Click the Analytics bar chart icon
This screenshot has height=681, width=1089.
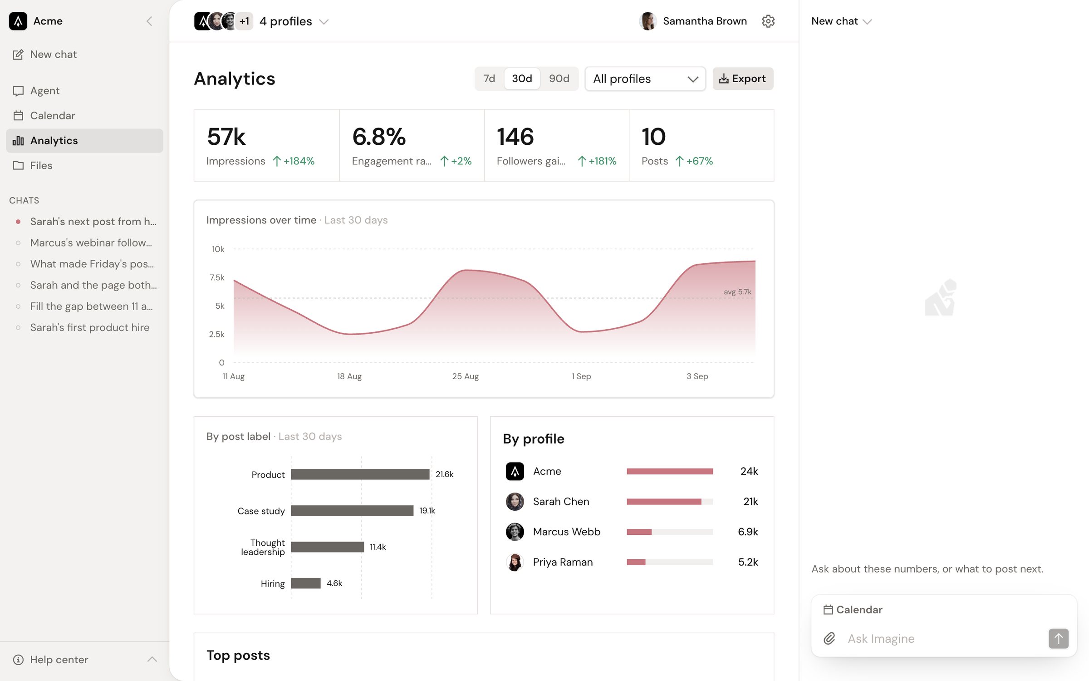click(18, 141)
